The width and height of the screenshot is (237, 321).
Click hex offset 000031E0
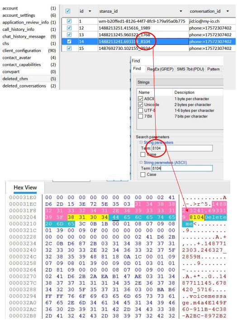tap(23, 198)
